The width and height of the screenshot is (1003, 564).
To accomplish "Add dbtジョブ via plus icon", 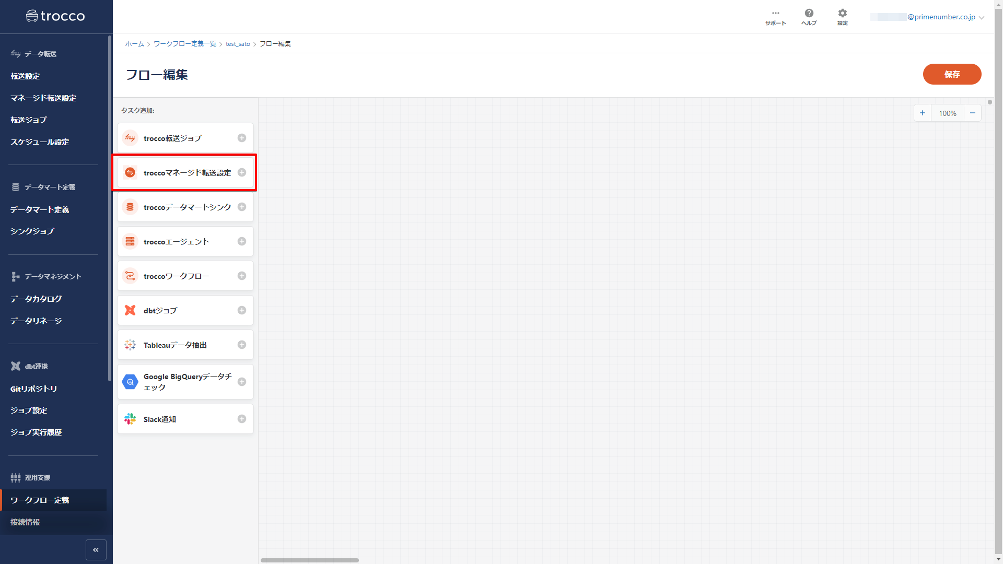I will tap(242, 310).
